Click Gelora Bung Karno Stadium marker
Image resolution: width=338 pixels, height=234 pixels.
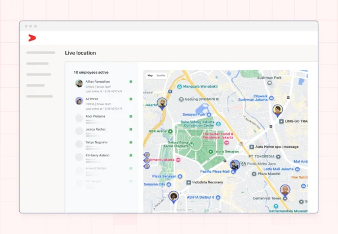point(192,144)
